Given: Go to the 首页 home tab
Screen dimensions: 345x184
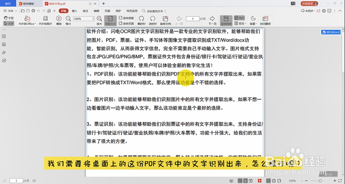Looking at the screenshot, I should point(8,3).
